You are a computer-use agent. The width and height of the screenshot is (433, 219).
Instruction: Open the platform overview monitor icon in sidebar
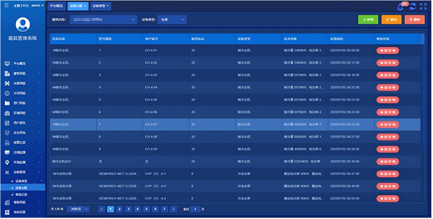coord(7,63)
